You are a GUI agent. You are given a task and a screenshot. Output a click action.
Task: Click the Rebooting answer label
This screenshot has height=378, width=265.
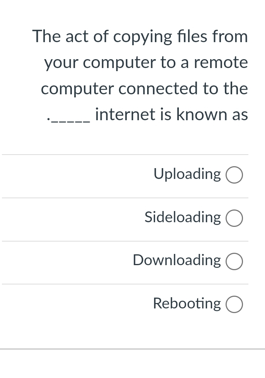187,304
